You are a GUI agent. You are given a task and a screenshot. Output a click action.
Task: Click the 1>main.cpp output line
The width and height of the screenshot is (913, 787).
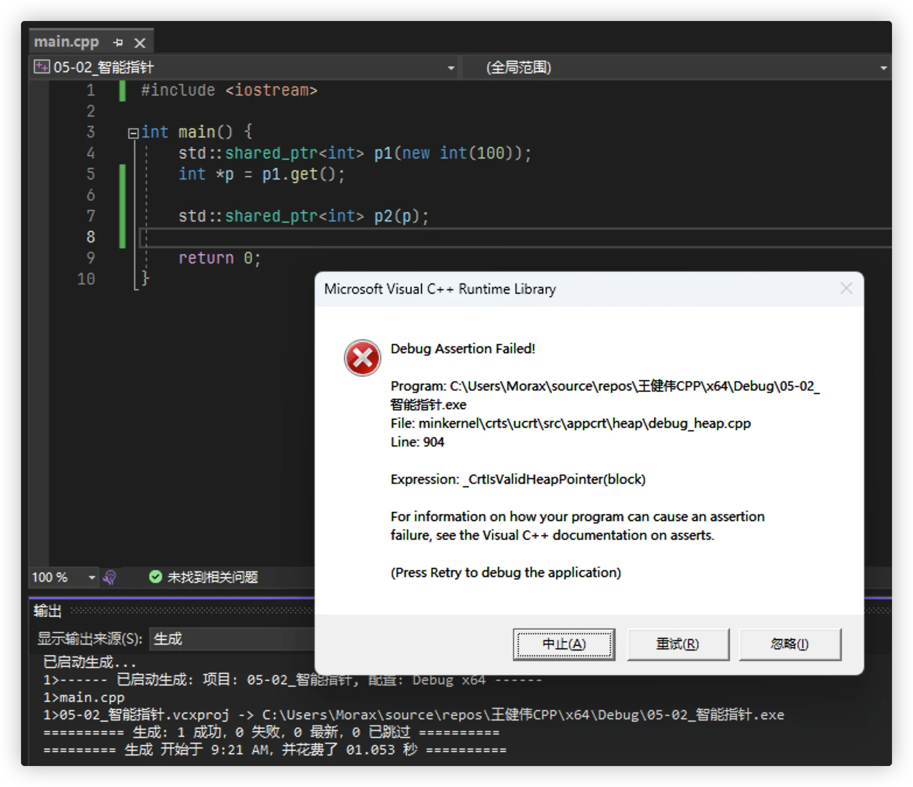click(x=84, y=697)
